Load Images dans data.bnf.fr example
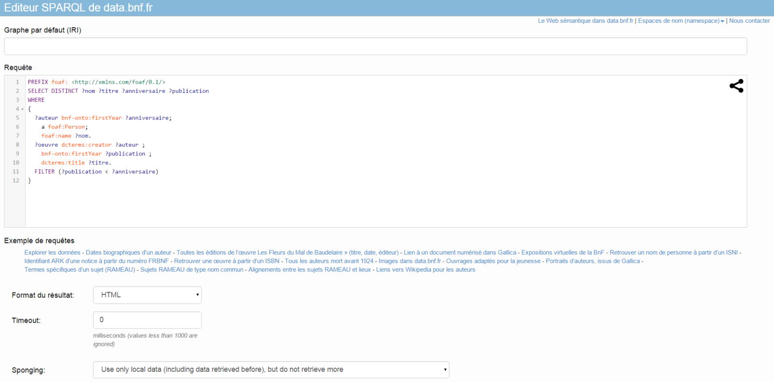774x382 pixels. point(410,261)
